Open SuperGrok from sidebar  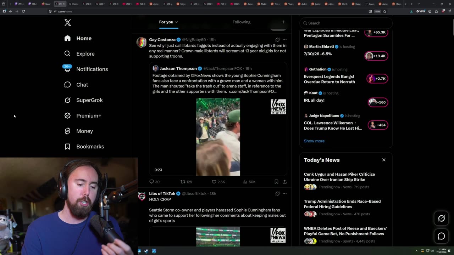coord(83,100)
